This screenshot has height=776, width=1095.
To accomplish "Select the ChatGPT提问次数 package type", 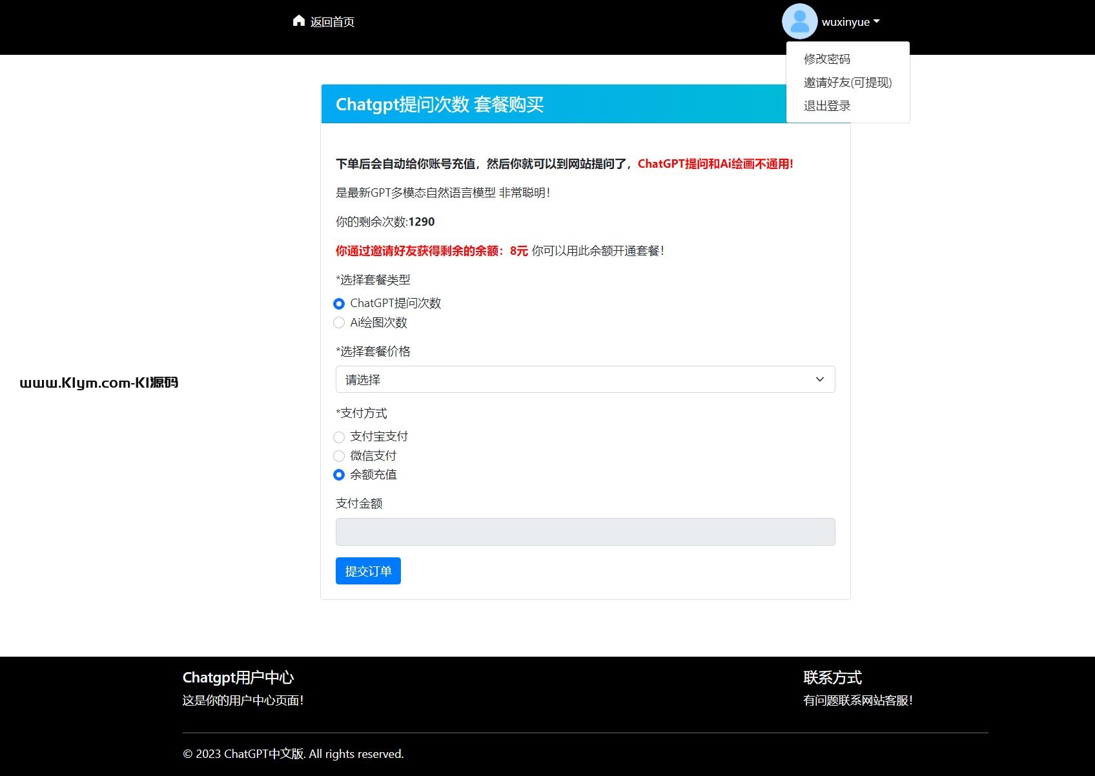I will [x=339, y=303].
